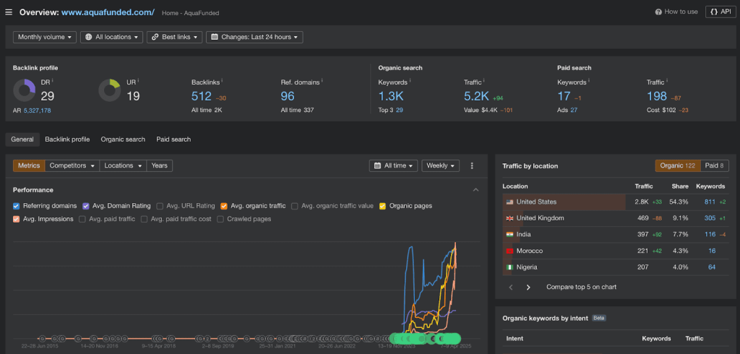Click the UR donut chart
This screenshot has height=354, width=740.
click(x=110, y=90)
